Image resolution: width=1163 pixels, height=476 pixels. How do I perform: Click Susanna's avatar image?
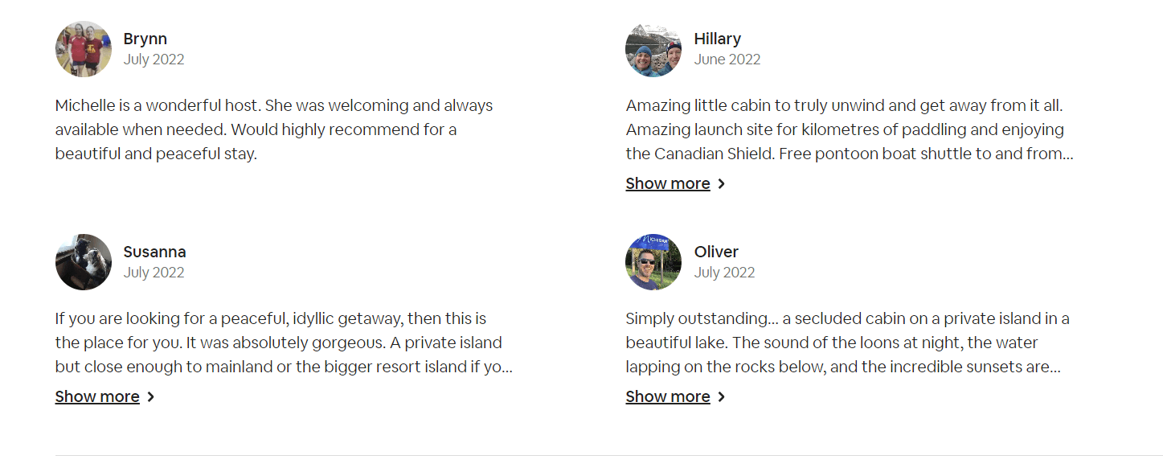pyautogui.click(x=84, y=262)
